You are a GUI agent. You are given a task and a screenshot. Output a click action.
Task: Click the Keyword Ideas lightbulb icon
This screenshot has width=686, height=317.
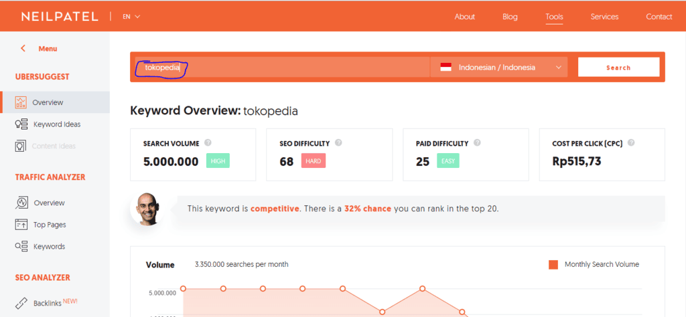[21, 124]
